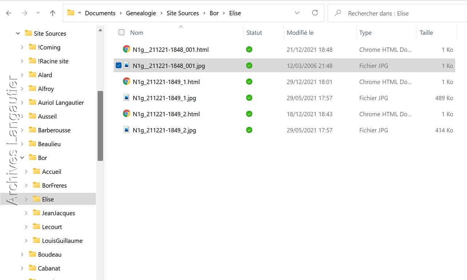Click the search box Rechercher dans : Elise
467x280 pixels.
point(397,13)
